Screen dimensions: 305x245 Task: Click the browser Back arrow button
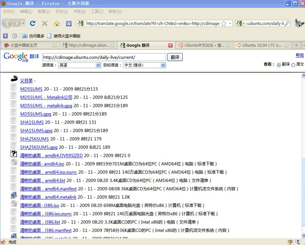[x=7, y=24]
